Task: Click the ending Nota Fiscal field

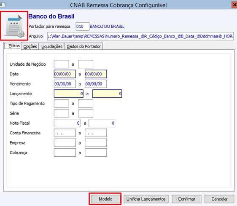Action: pos(102,123)
